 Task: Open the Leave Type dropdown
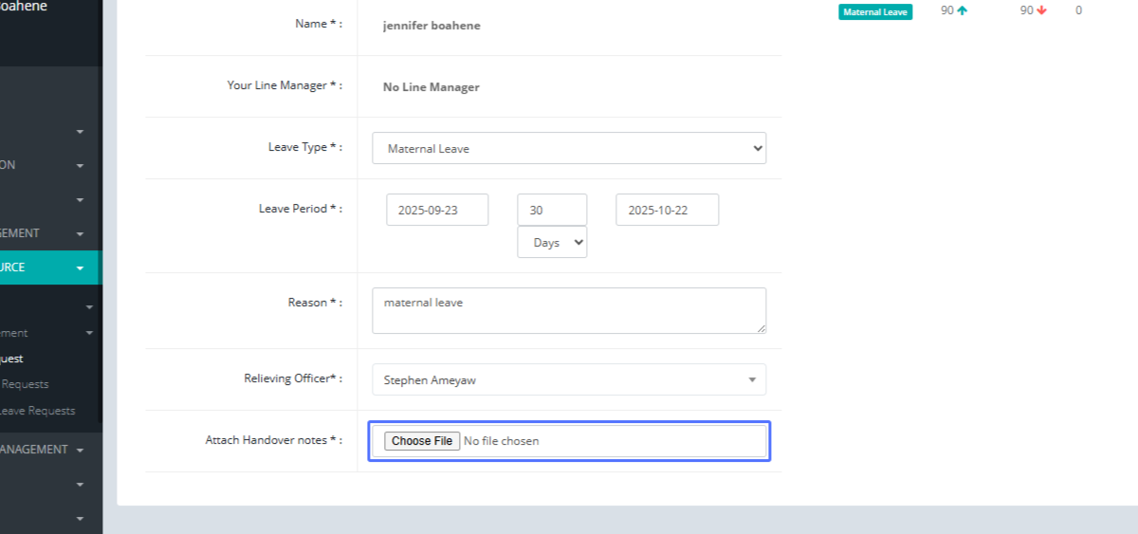[x=568, y=148]
